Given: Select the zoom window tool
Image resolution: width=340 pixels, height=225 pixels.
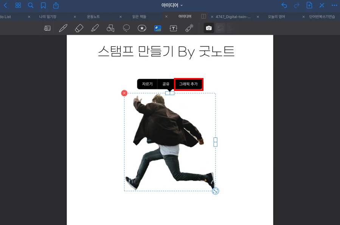Looking at the screenshot, I should (47, 28).
